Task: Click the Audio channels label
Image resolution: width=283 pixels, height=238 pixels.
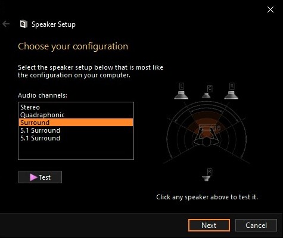Action: (42, 95)
